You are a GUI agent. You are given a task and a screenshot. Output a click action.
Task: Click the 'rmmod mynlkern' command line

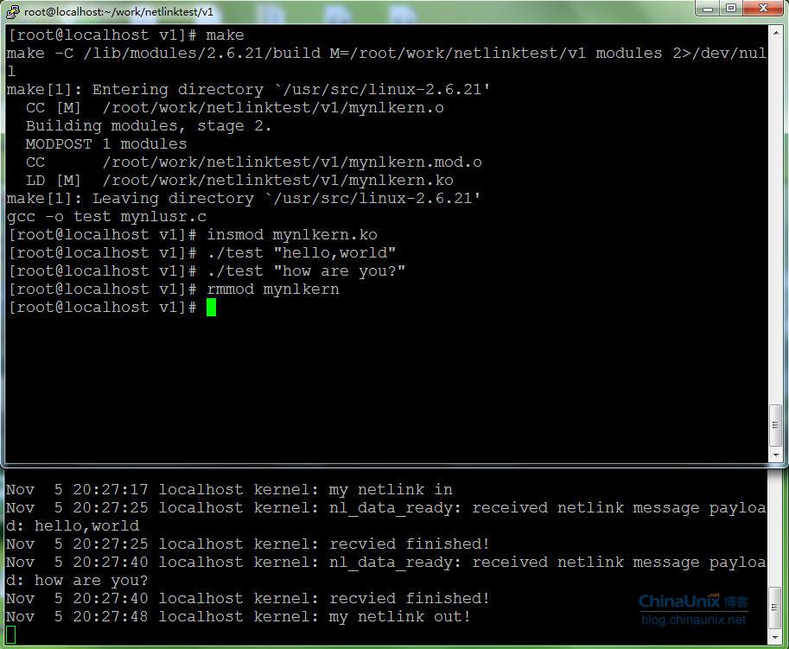[x=174, y=289]
